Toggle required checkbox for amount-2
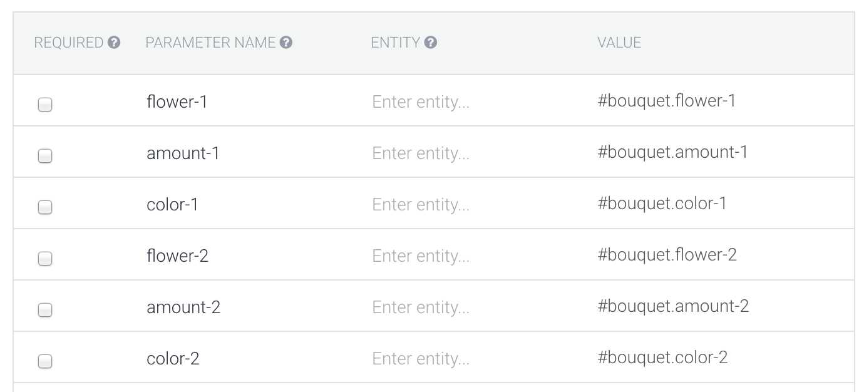Screen dimensions: 864x392 point(45,310)
